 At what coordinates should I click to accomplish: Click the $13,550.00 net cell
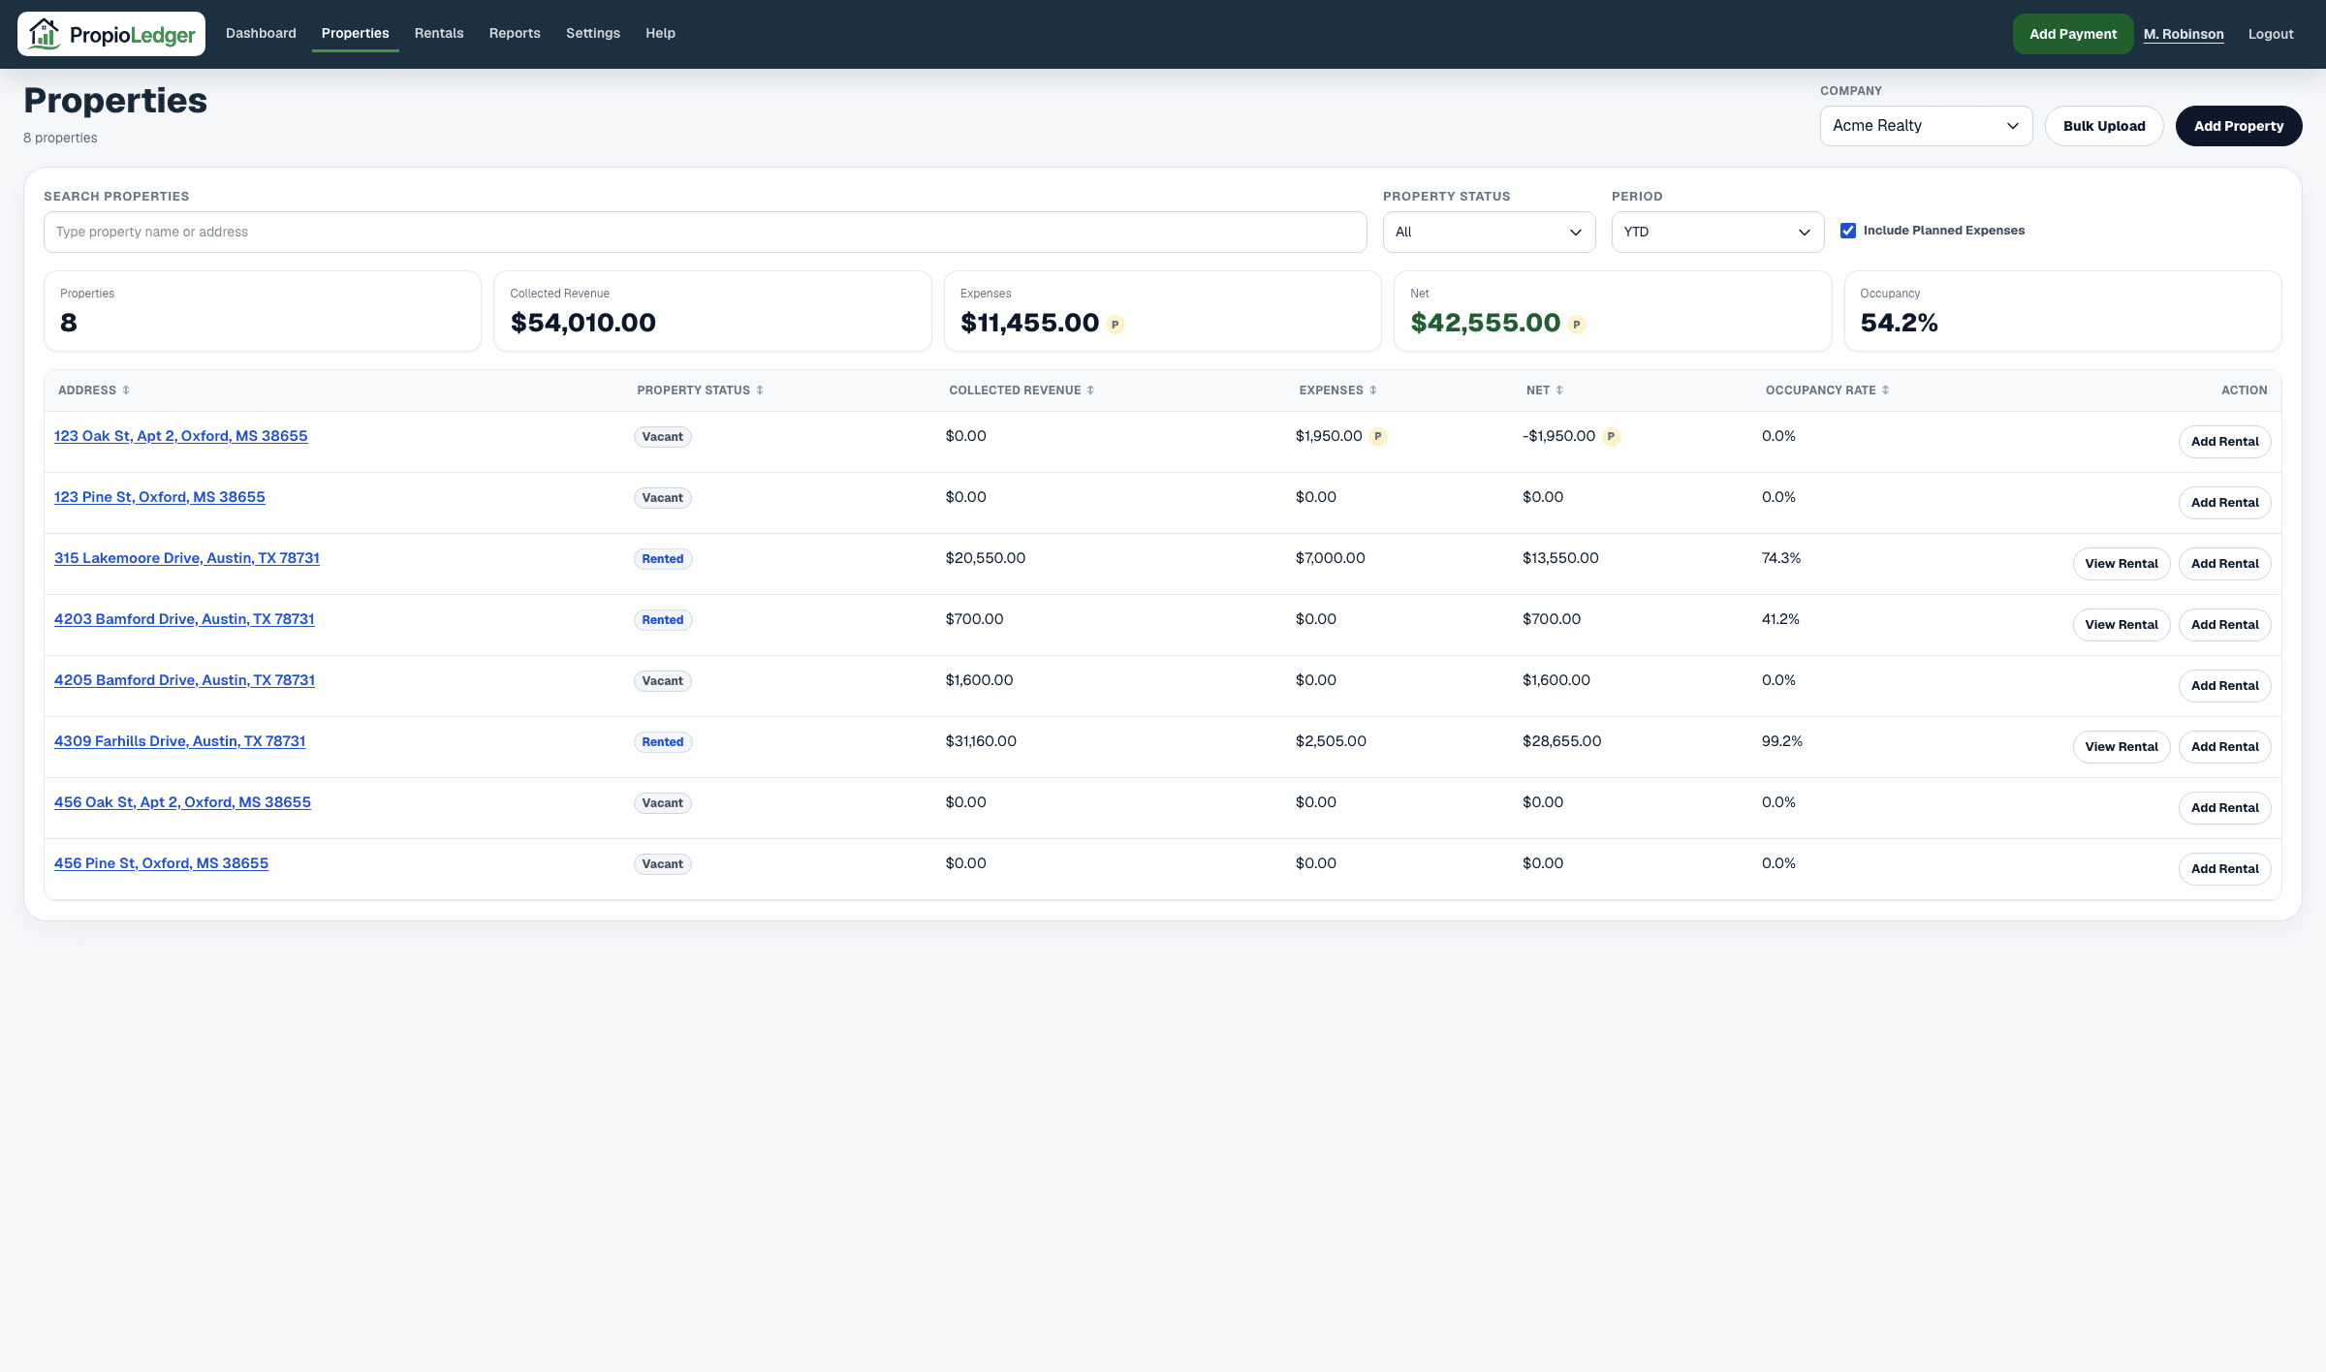pos(1560,558)
